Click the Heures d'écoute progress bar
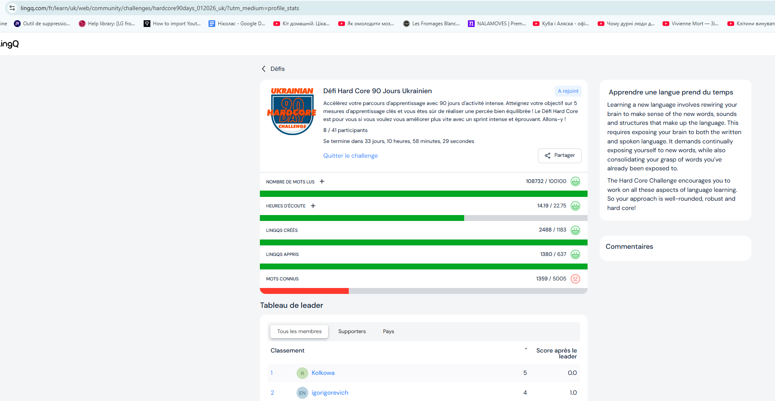 [423, 218]
